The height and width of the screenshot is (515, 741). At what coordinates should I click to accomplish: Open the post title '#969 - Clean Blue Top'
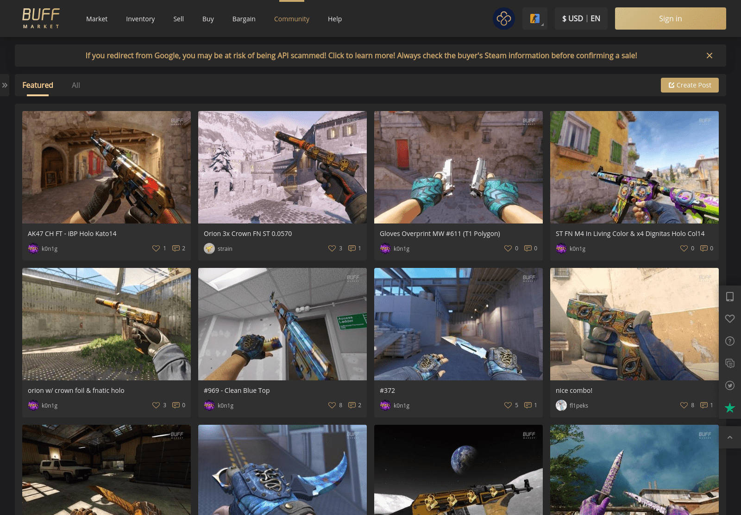tap(237, 391)
